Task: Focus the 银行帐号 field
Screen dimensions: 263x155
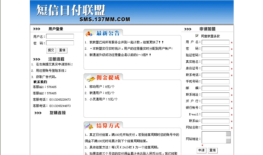Action: click(x=215, y=108)
